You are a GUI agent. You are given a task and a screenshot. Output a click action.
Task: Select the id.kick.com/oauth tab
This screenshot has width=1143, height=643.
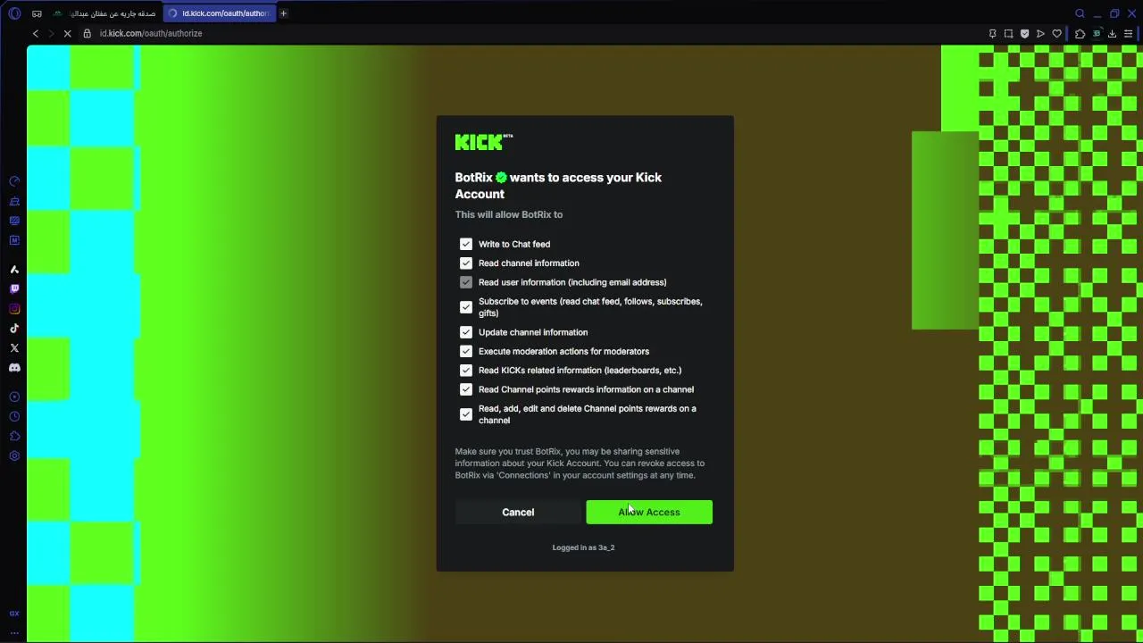point(219,13)
